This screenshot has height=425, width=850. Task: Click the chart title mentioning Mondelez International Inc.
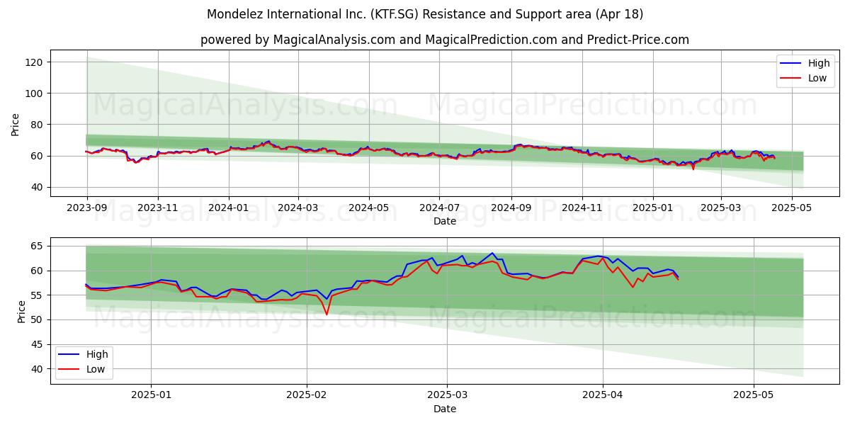click(425, 14)
